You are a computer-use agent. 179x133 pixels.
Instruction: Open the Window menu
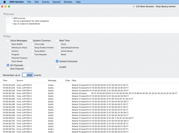pyautogui.click(x=68, y=2)
